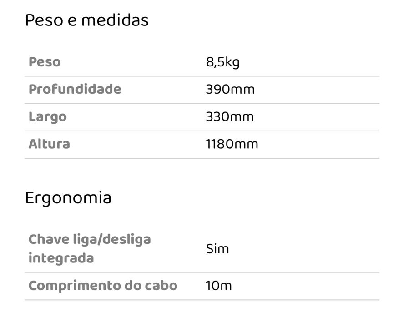Click the "390mm" depth value

click(230, 90)
